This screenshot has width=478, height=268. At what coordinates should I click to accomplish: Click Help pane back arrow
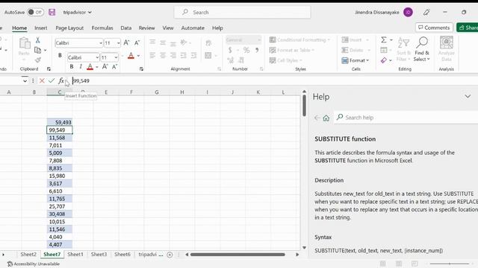[317, 118]
